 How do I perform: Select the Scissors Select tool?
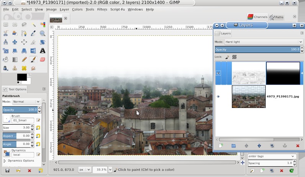click(x=6, y=33)
